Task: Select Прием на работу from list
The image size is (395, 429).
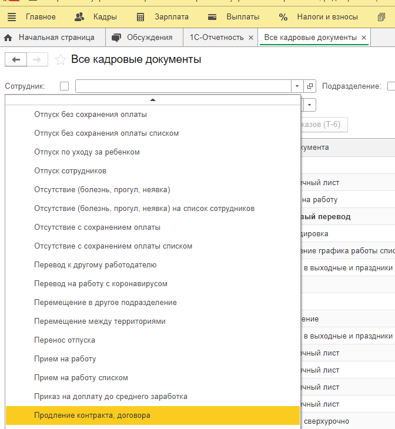Action: pos(65,359)
